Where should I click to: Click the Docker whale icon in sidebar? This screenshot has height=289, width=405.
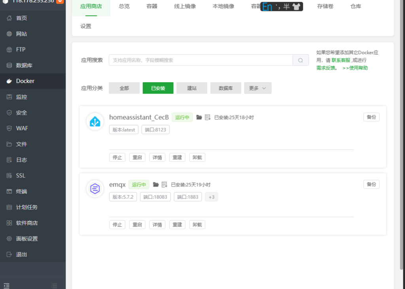click(x=9, y=81)
